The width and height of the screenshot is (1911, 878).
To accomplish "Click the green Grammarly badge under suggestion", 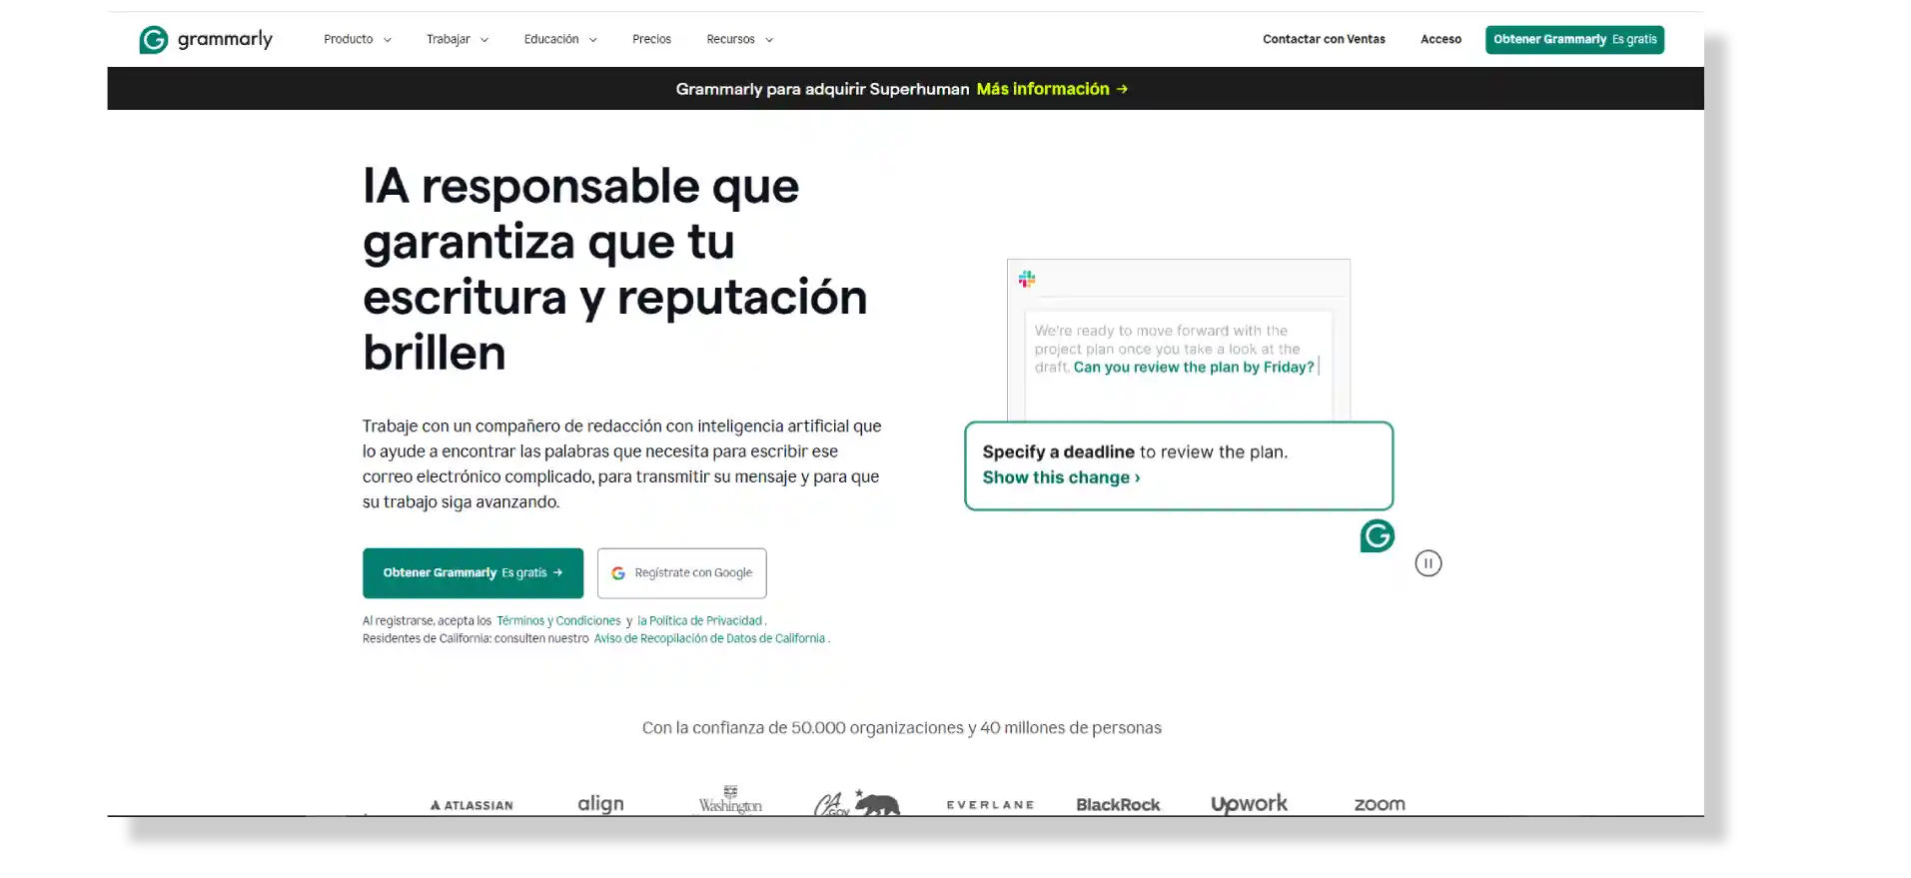I will pos(1377,536).
